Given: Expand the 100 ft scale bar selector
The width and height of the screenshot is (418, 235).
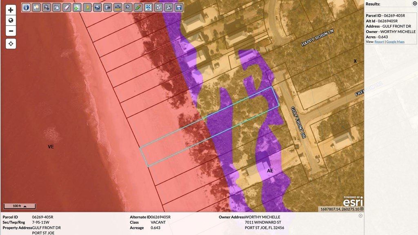Looking at the screenshot, I should (25, 206).
